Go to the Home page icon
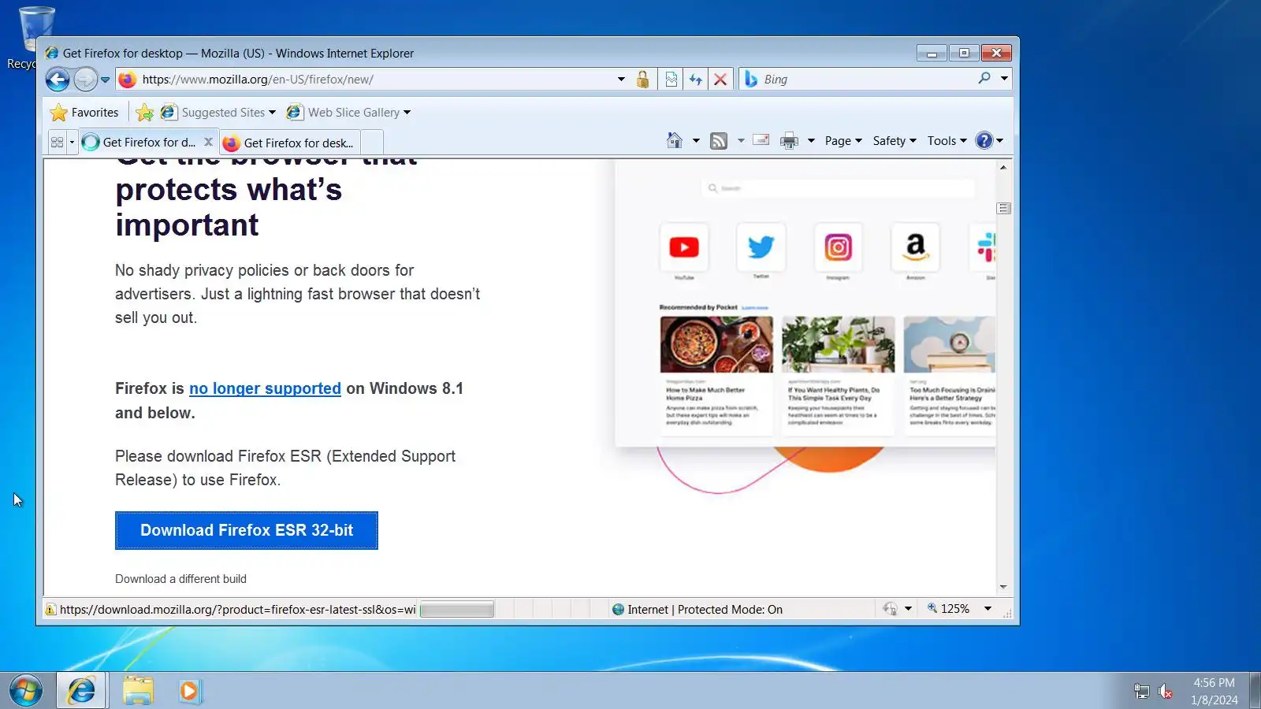The image size is (1261, 709). click(x=675, y=141)
